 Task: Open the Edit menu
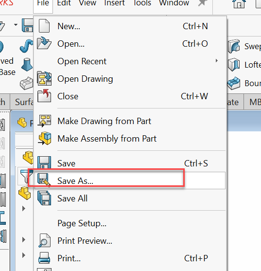tap(64, 3)
